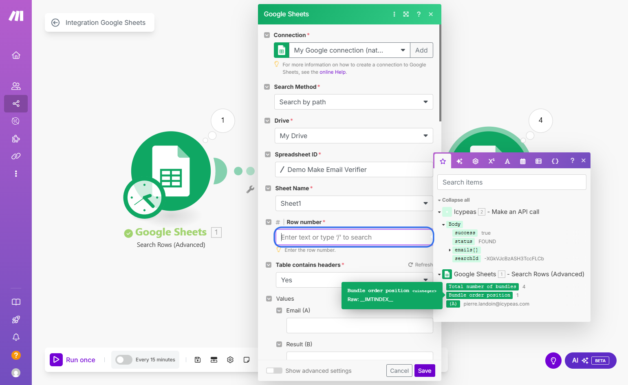This screenshot has width=628, height=385.
Task: Follow the online Help link
Action: (x=333, y=72)
